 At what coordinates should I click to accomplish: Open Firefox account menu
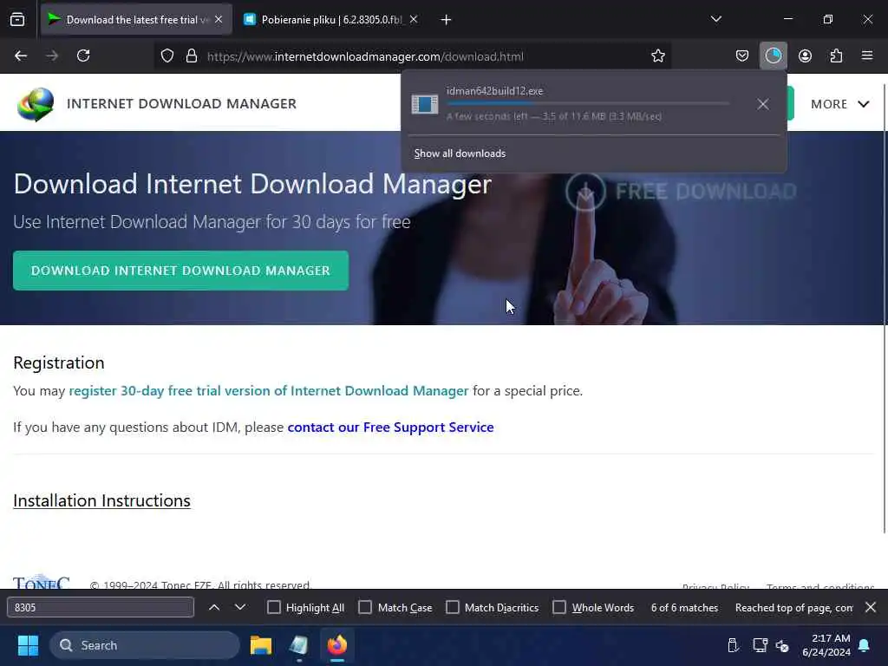click(x=805, y=55)
